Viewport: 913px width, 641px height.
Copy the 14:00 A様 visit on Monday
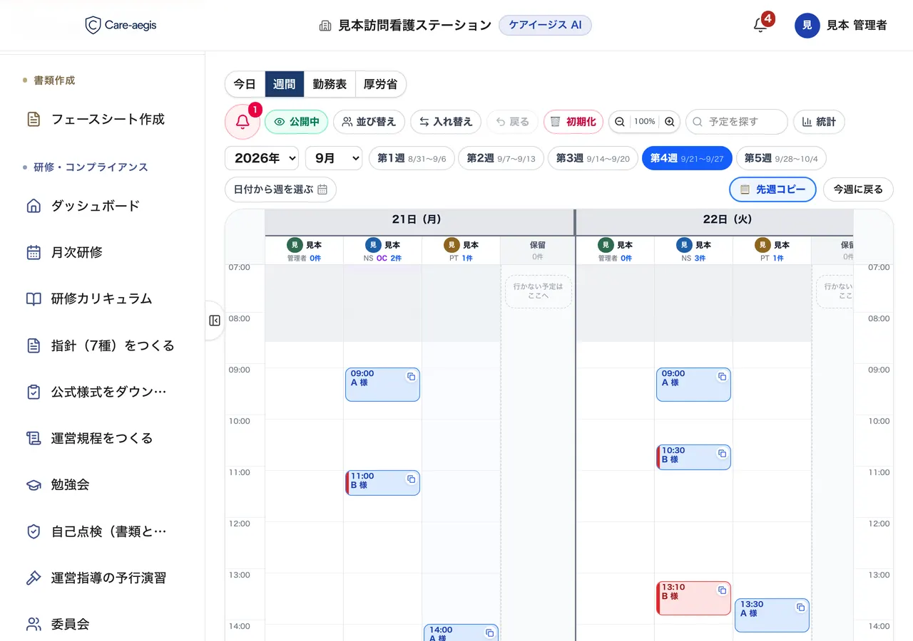(x=489, y=633)
